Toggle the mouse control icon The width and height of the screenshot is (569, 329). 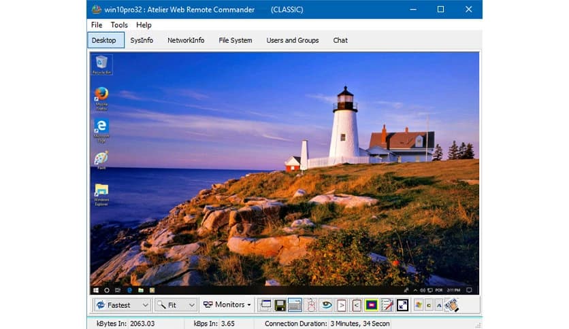(311, 305)
